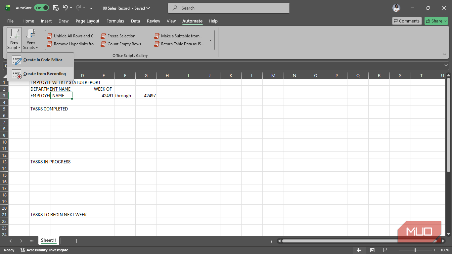
Task: Open the Comments pane
Action: click(x=407, y=21)
